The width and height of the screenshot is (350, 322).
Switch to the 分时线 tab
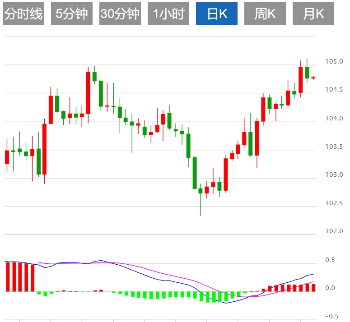coord(23,14)
